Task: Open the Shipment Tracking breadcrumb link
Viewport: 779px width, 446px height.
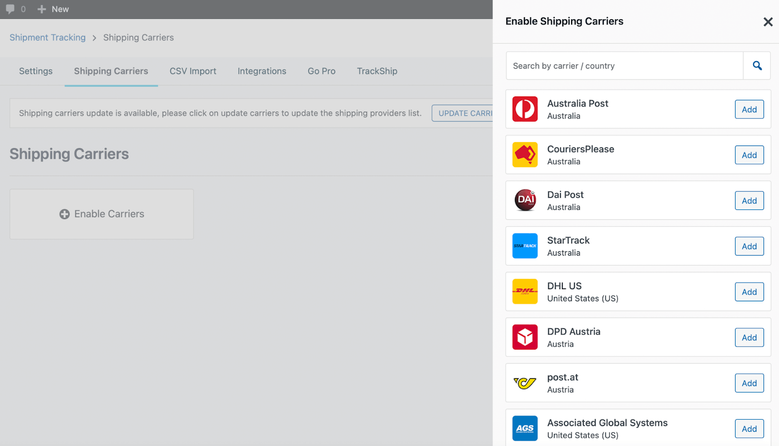Action: (x=47, y=37)
